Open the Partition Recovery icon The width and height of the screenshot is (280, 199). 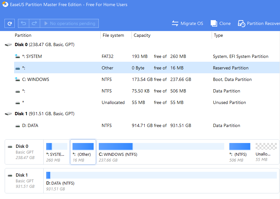coord(242,23)
